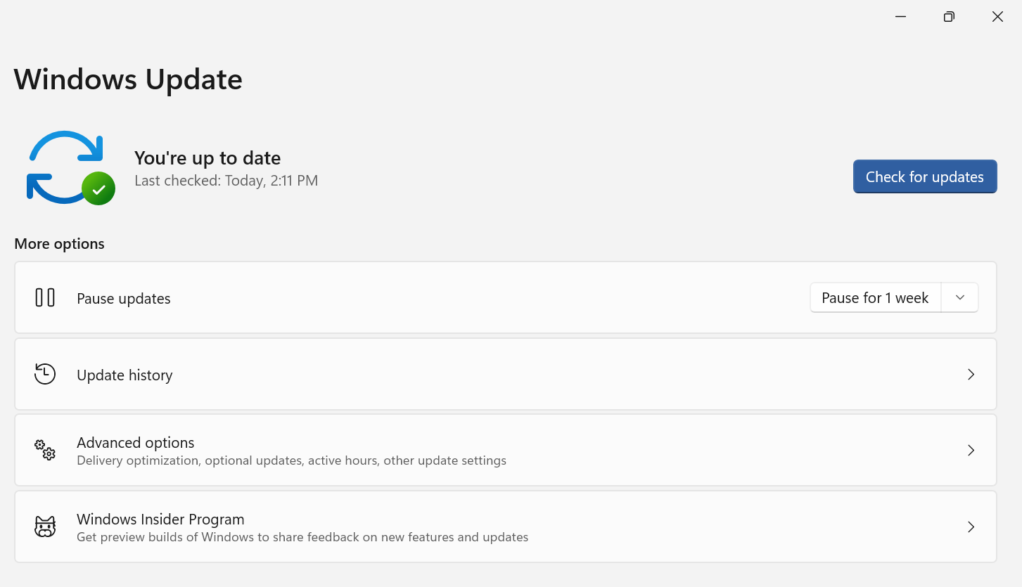Open the Windows Insider Program entry
Screen dimensions: 1022x587
[x=506, y=527]
